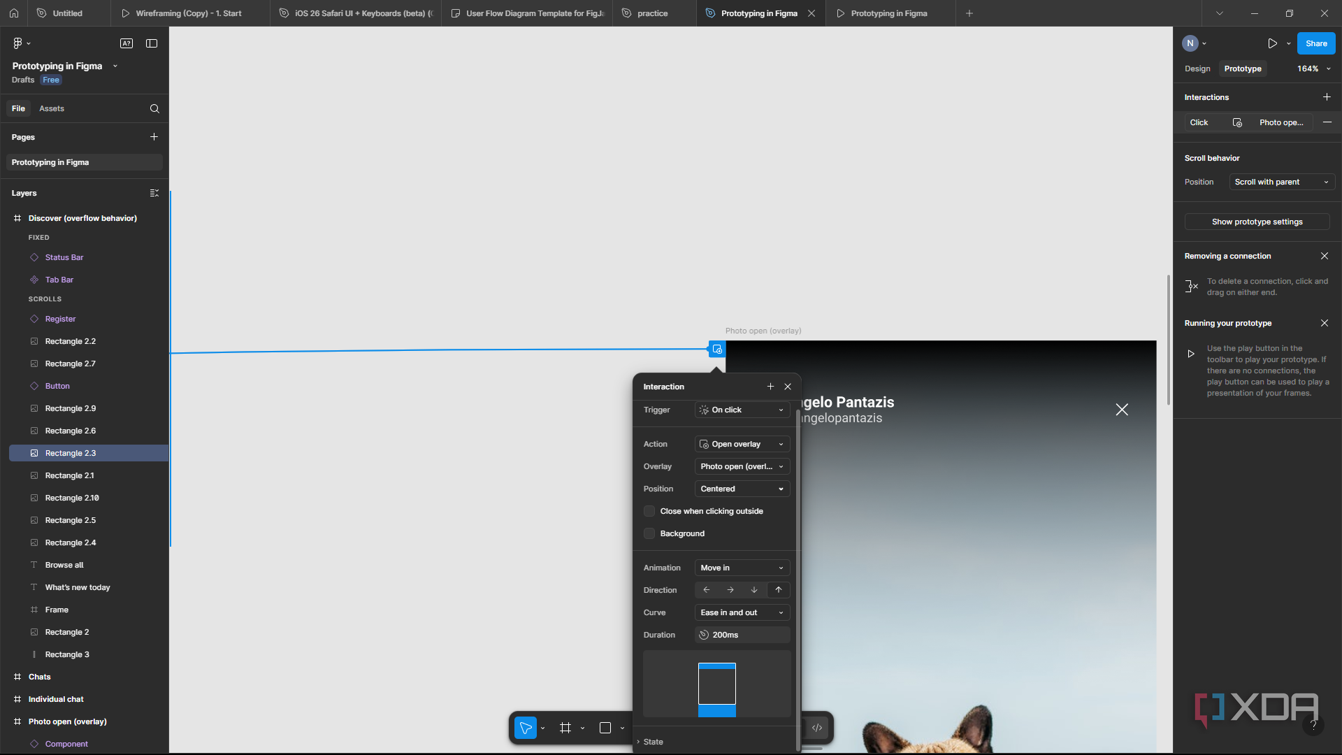This screenshot has width=1342, height=755.
Task: Search layers with the magnifier icon
Action: click(x=154, y=108)
